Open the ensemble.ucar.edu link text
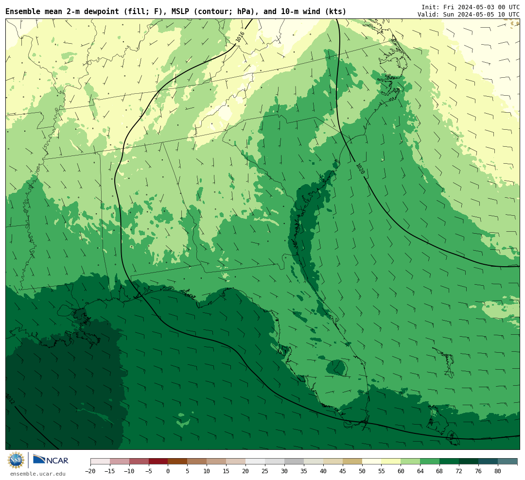The image size is (525, 480). [x=38, y=474]
